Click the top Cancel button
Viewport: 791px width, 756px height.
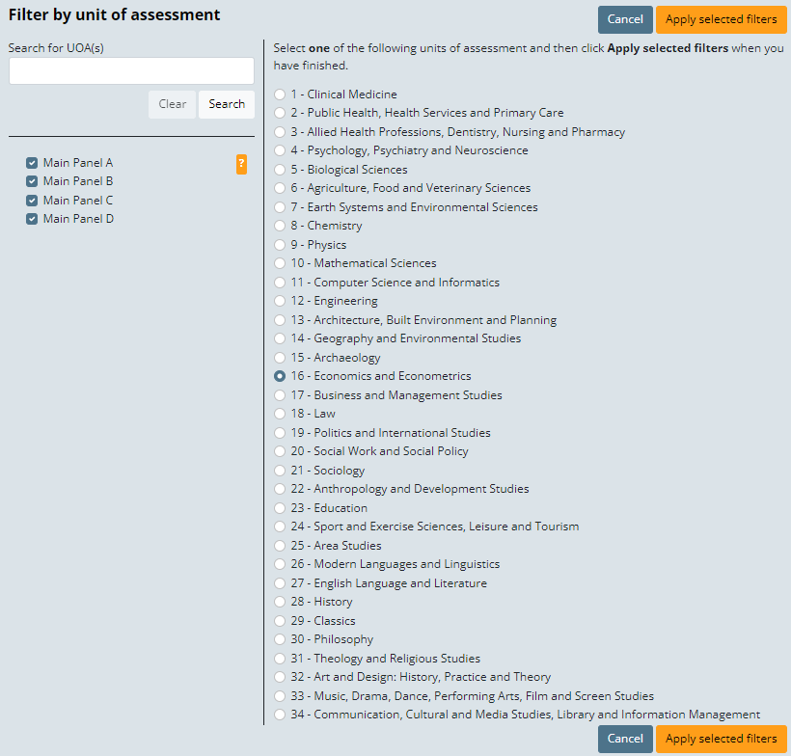(625, 19)
